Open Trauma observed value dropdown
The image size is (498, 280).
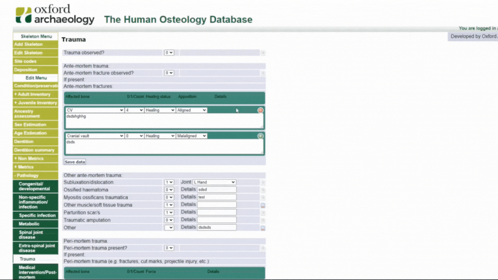[169, 53]
